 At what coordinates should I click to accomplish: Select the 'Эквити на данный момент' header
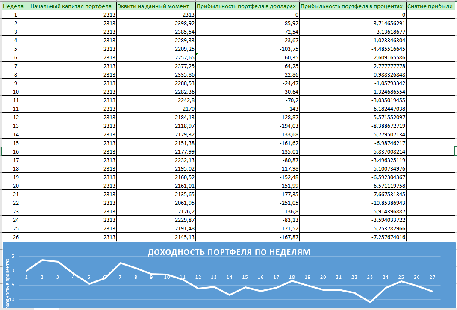(156, 6)
